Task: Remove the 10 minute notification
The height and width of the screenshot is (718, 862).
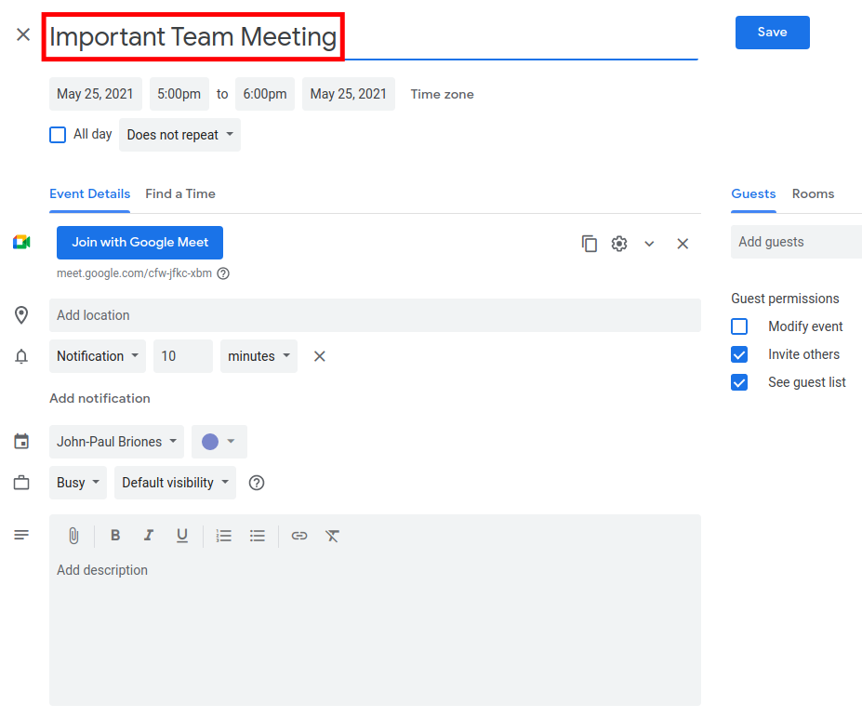Action: (319, 356)
